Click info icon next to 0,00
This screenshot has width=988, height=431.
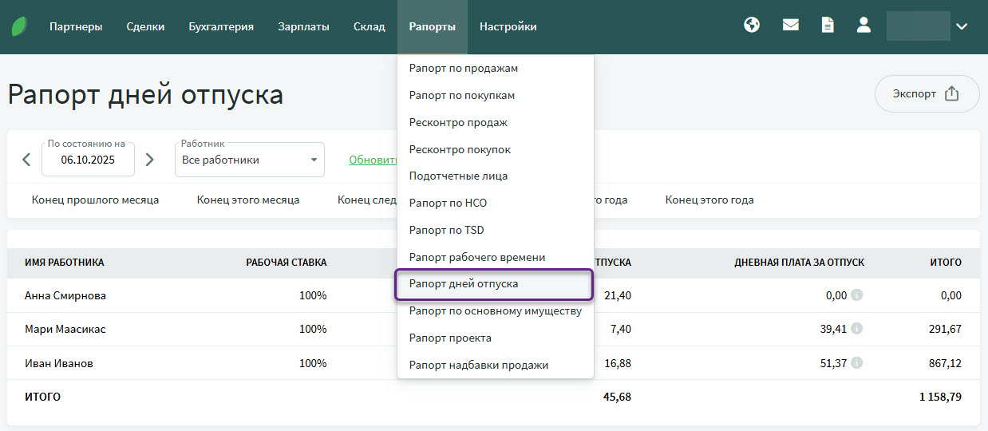coord(856,295)
